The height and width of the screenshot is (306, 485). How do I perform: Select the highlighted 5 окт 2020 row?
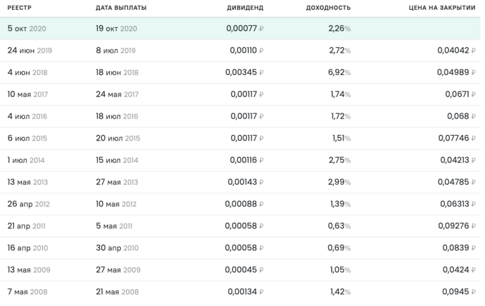(x=240, y=28)
